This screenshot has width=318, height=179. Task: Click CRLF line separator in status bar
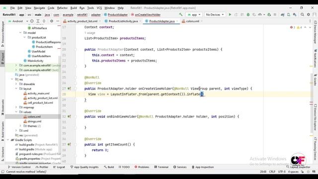coord(272,172)
